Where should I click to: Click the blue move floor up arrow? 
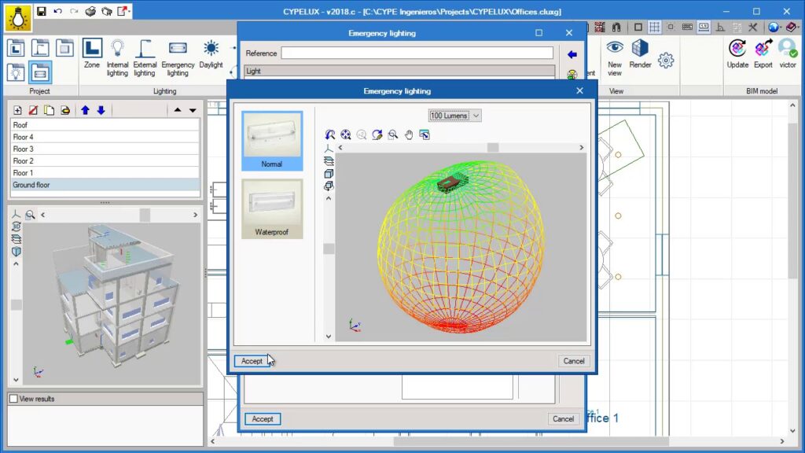(86, 110)
